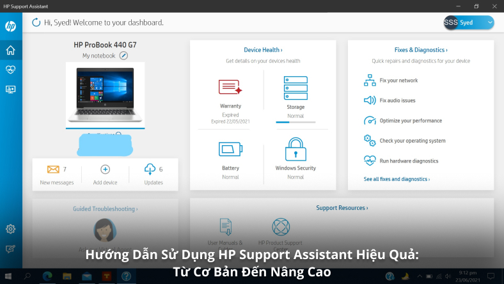Screen dimensions: 504x284
Task: Click the Run hardware diagnostics text
Action: tap(409, 161)
